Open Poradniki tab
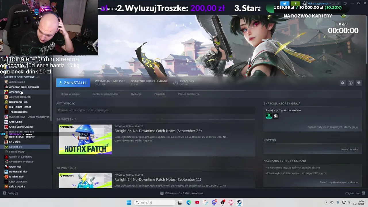The width and height of the screenshot is (368, 207). [x=160, y=94]
